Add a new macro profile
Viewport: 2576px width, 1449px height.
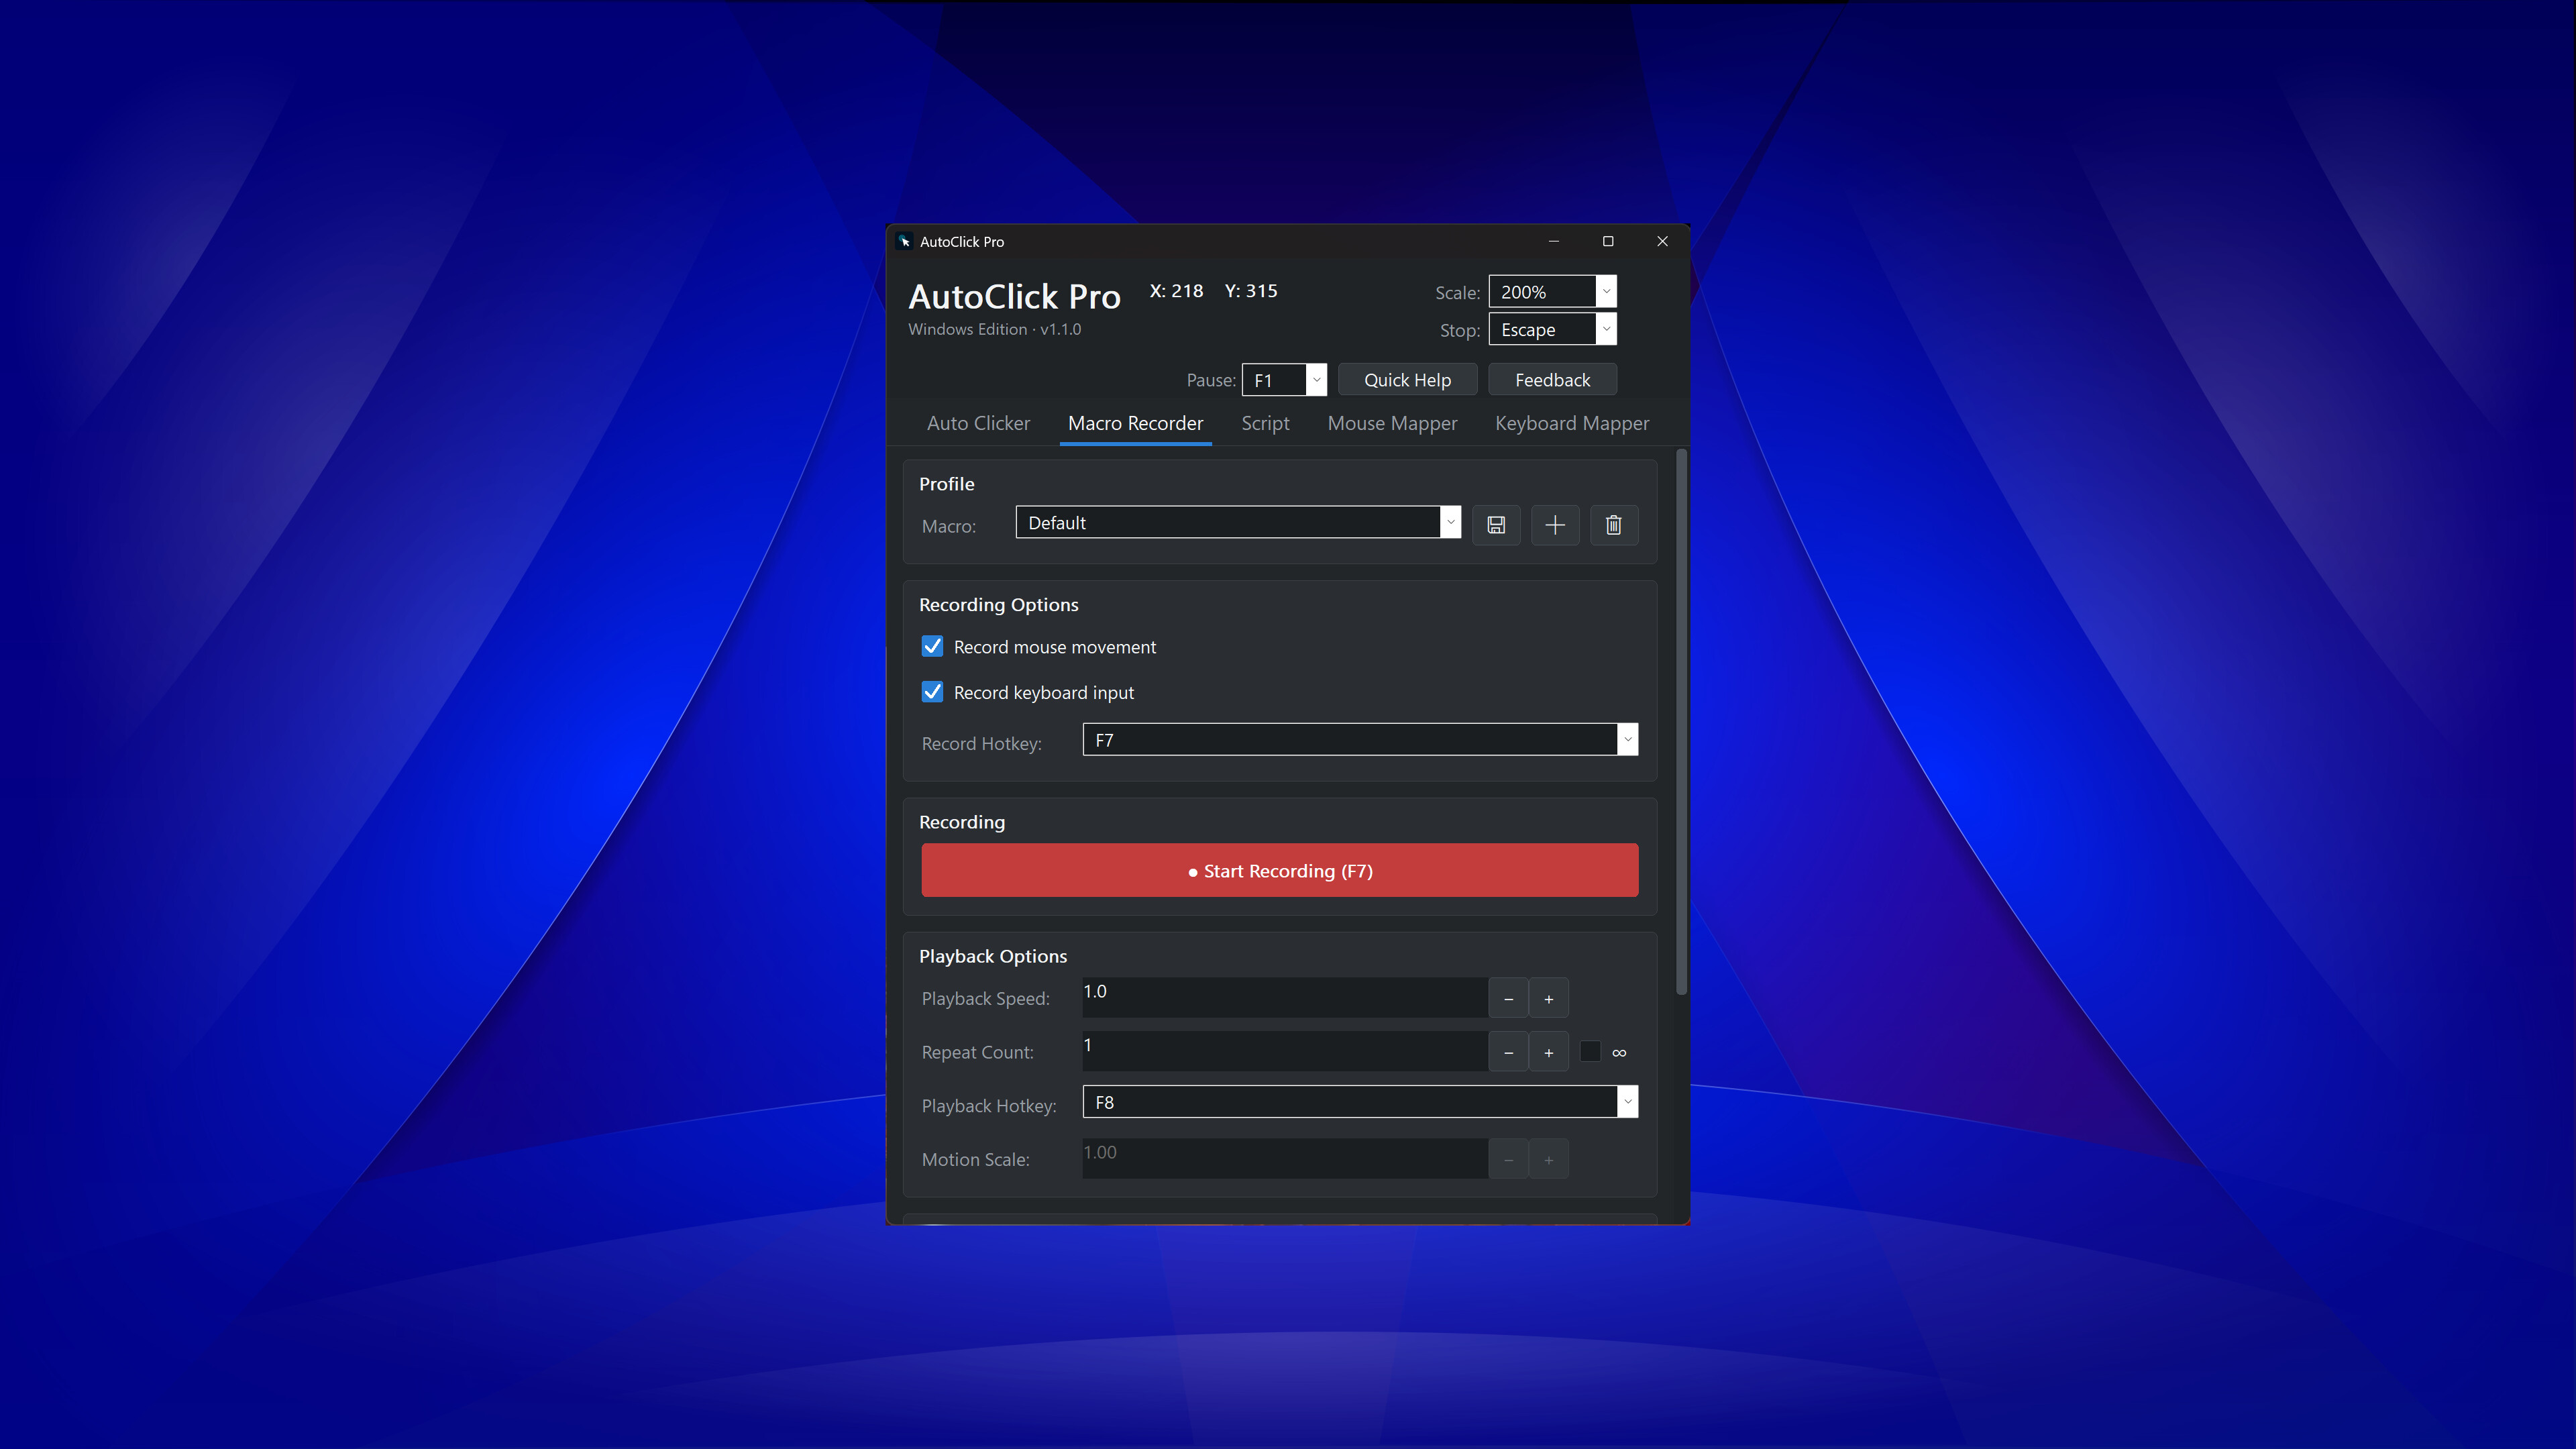tap(1555, 525)
